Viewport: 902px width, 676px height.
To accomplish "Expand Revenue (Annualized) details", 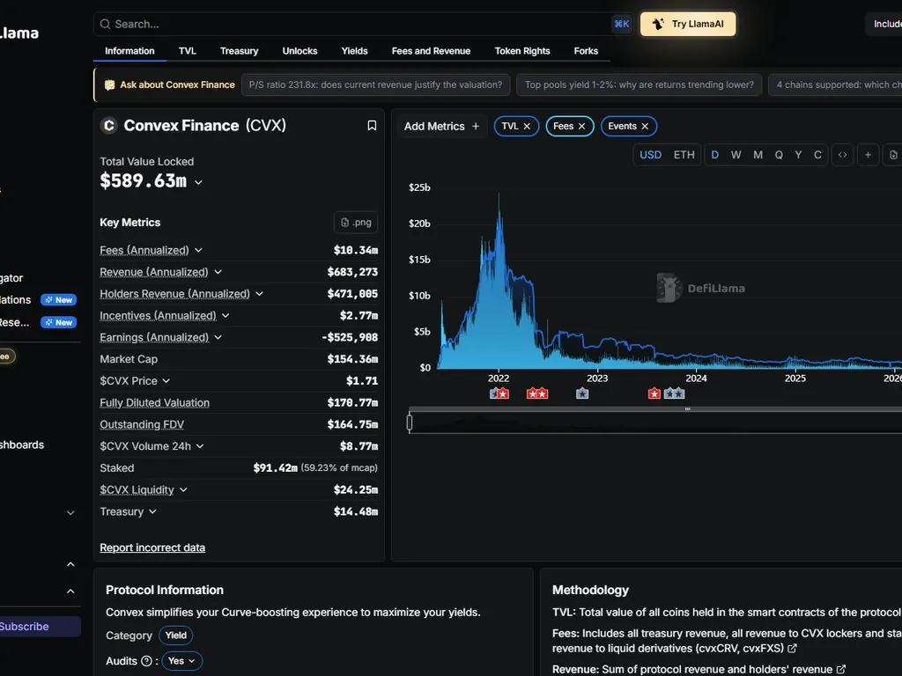I will (218, 273).
